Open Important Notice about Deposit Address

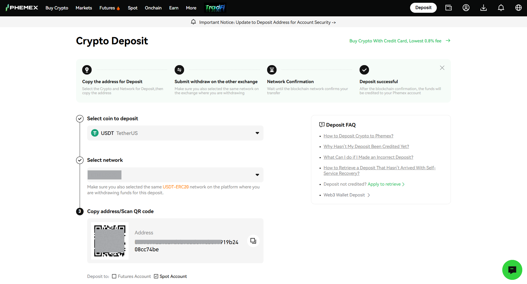click(267, 22)
